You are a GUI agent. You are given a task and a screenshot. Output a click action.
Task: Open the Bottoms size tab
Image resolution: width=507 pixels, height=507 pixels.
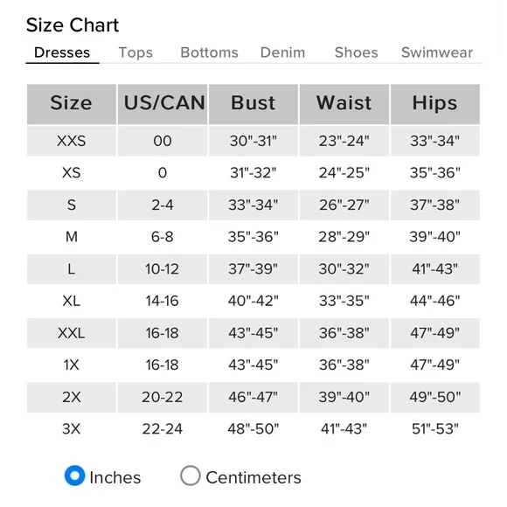tap(209, 52)
